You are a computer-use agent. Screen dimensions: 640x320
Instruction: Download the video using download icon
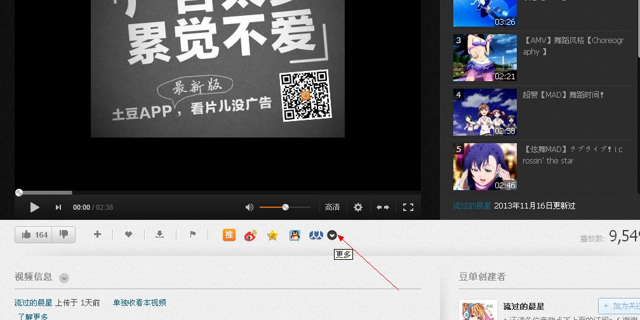160,234
